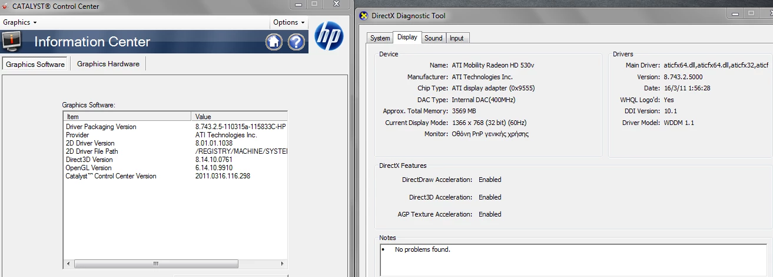This screenshot has height=277, width=773.
Task: Click the Home icon in Information Center
Action: [x=274, y=42]
